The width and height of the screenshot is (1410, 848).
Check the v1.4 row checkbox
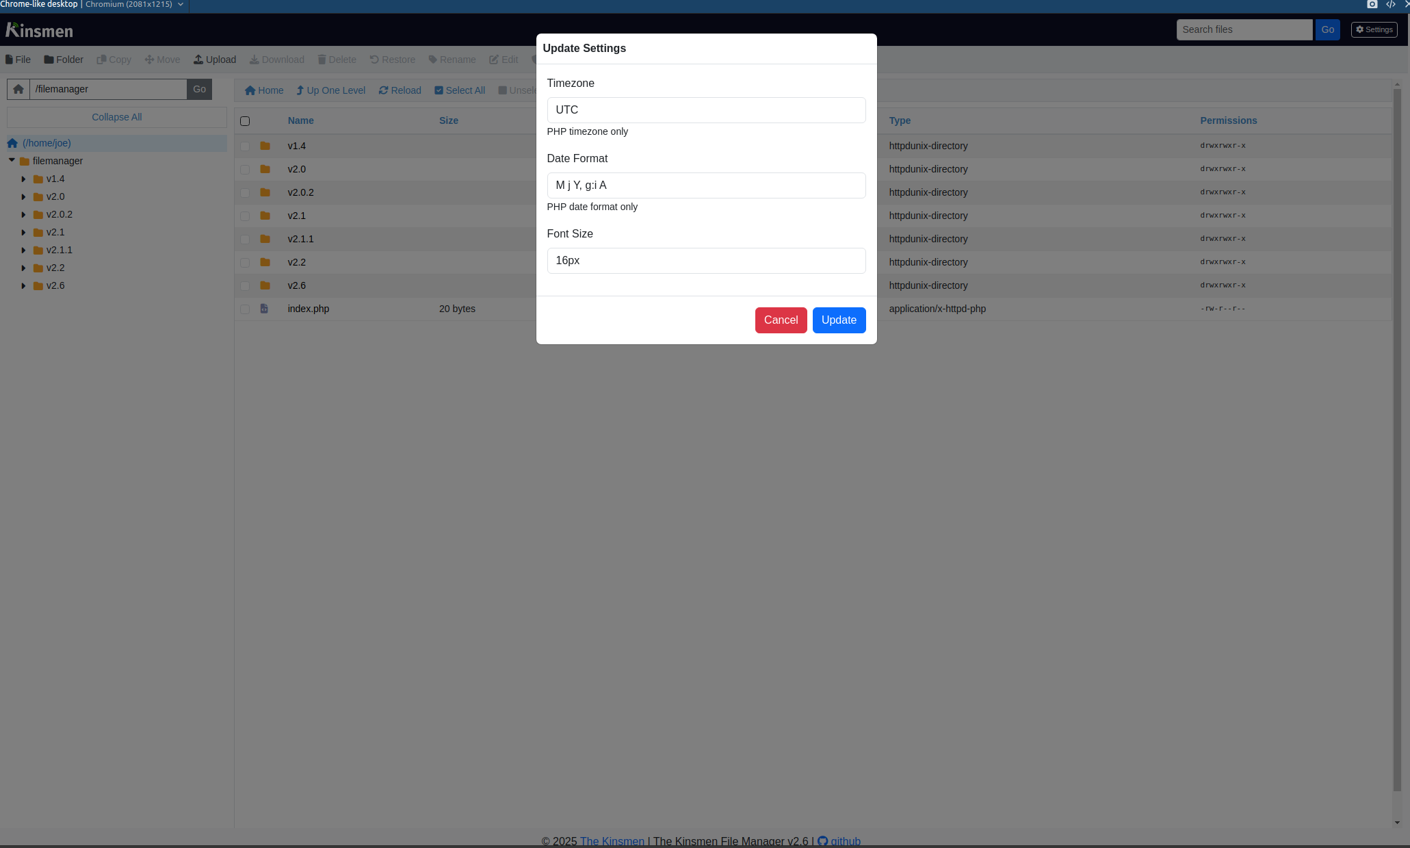[245, 146]
